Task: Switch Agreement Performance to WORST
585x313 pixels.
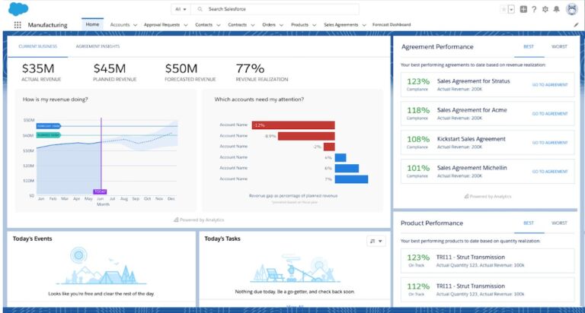Action: (559, 46)
